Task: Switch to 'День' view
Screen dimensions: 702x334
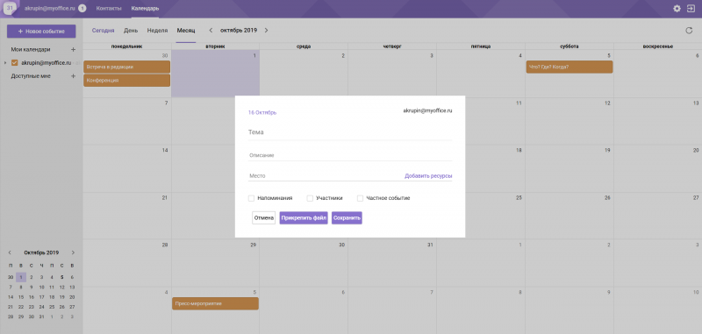Action: coord(131,31)
